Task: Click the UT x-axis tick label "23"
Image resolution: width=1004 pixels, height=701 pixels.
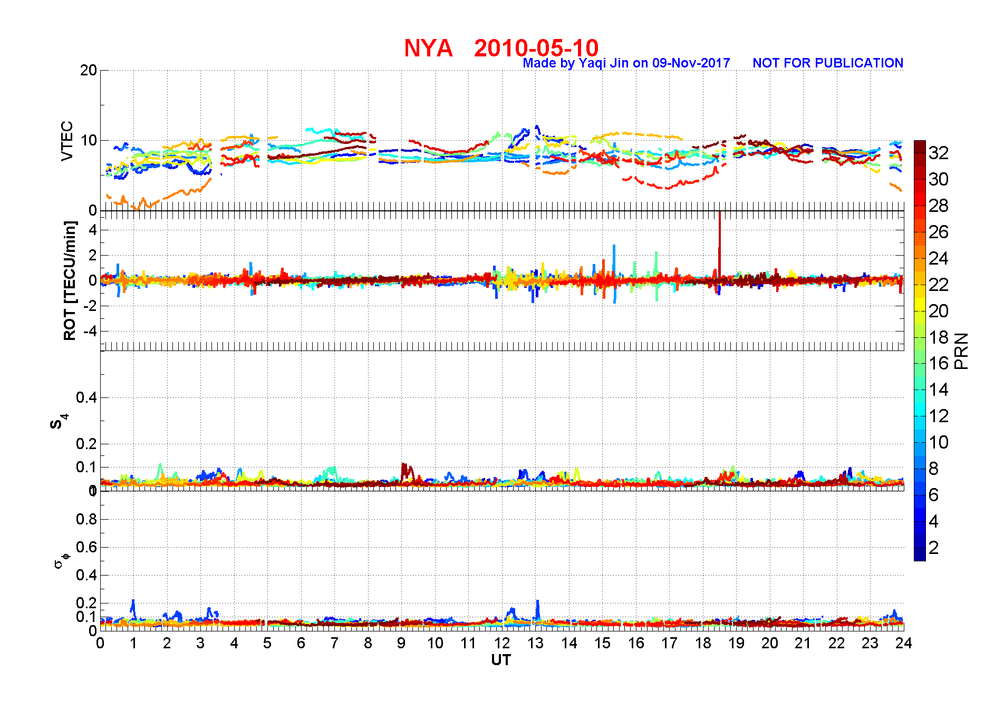Action: tap(870, 643)
